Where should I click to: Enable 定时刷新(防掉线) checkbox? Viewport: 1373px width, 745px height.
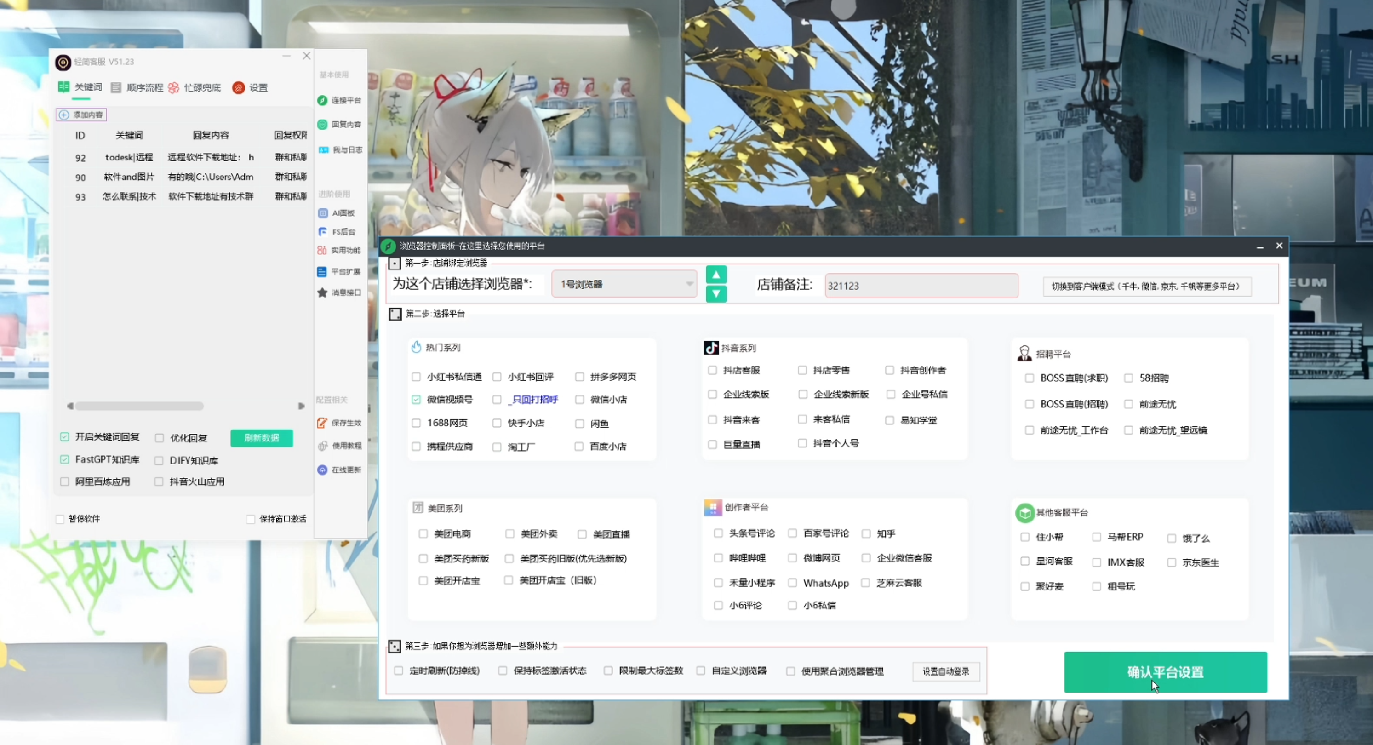point(398,671)
